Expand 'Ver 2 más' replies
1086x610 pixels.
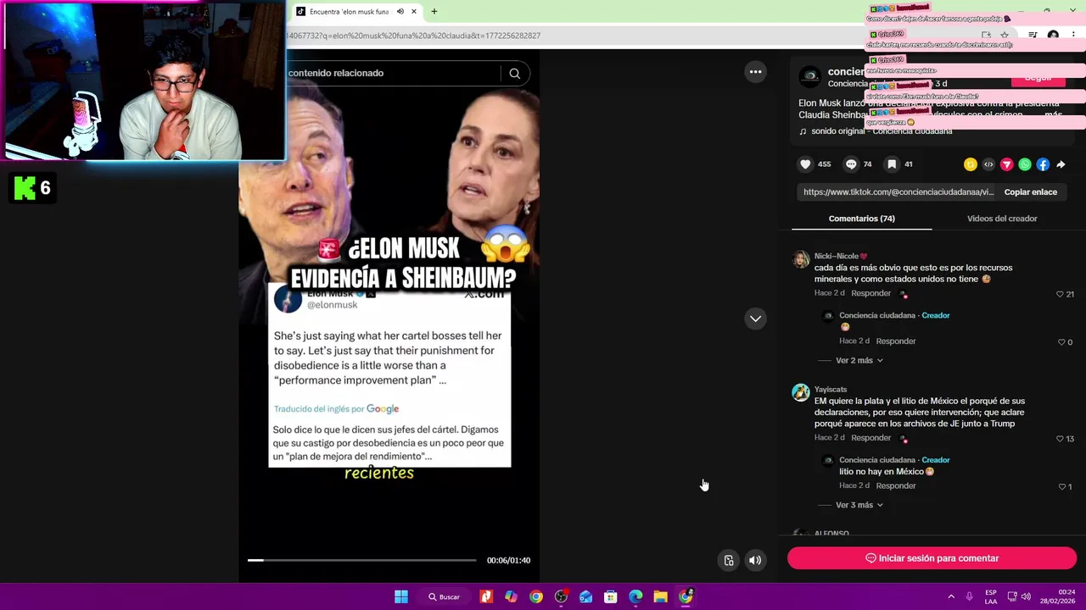tap(859, 360)
